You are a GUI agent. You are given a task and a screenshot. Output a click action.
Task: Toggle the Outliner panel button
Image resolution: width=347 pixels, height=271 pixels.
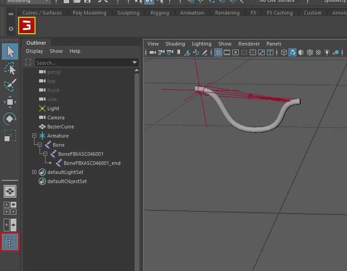tap(10, 241)
